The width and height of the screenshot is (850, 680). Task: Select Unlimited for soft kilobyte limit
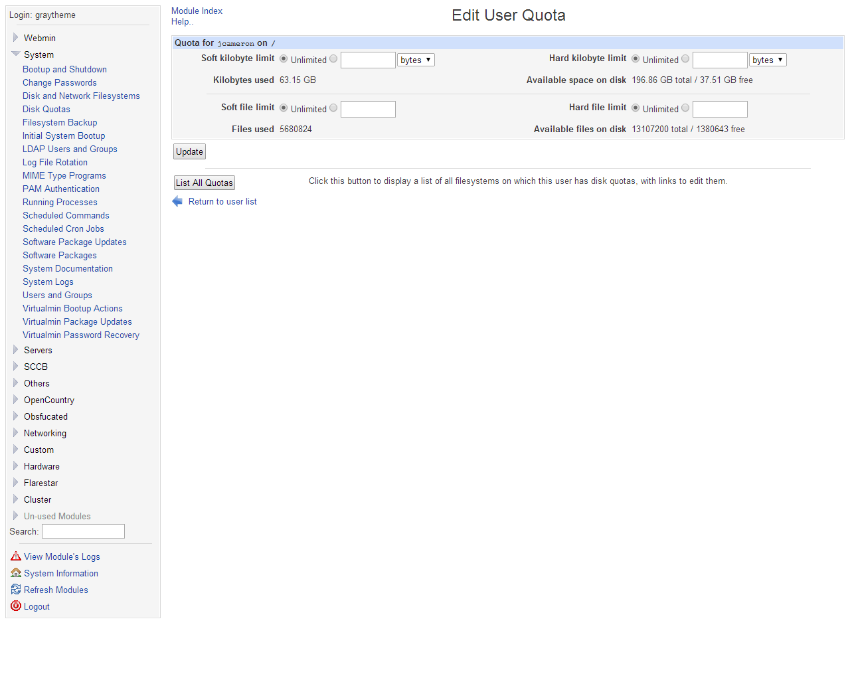tap(284, 59)
